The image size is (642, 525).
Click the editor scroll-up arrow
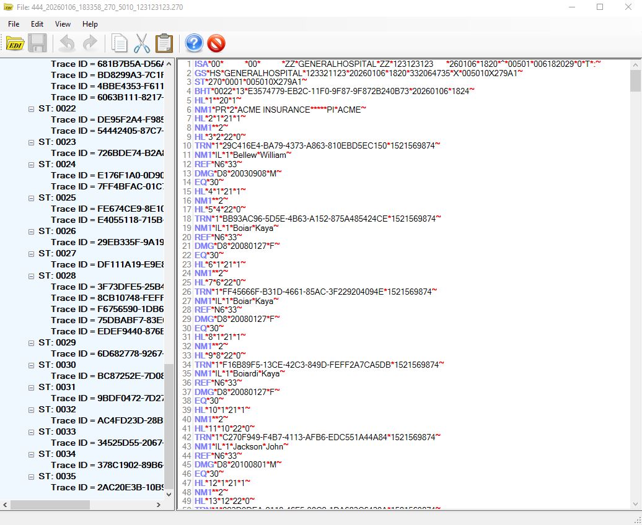coord(635,64)
